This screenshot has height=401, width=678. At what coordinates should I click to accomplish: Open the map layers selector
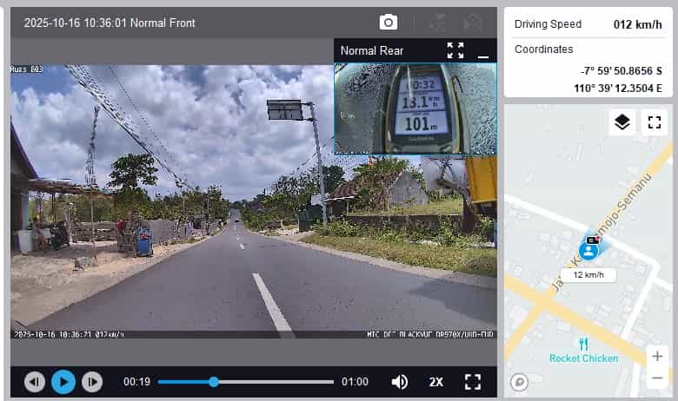click(621, 122)
